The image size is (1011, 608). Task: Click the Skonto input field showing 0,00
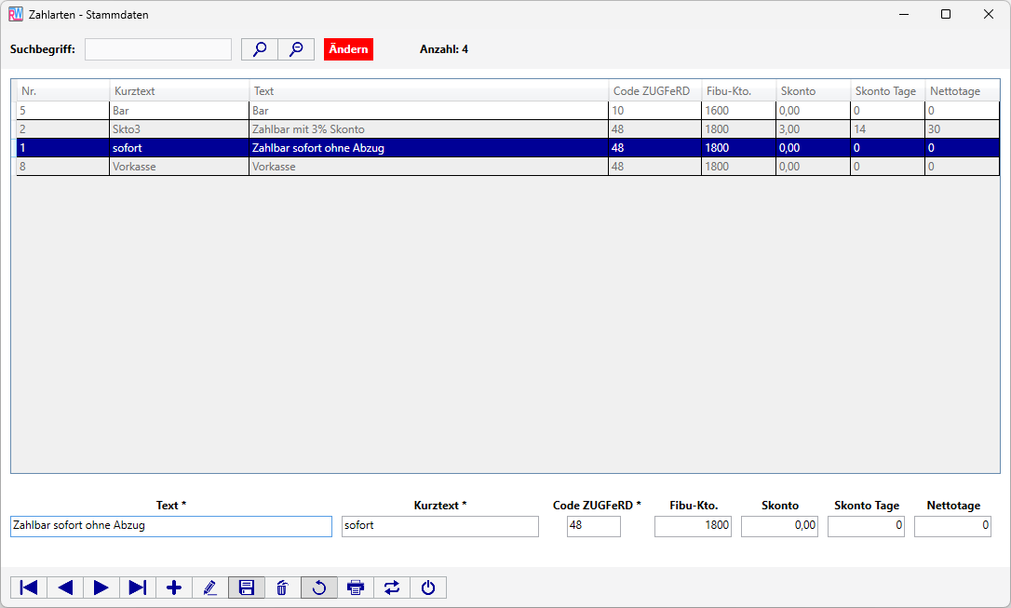pos(779,526)
